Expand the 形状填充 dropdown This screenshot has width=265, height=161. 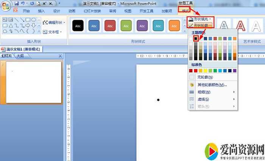tap(201, 19)
